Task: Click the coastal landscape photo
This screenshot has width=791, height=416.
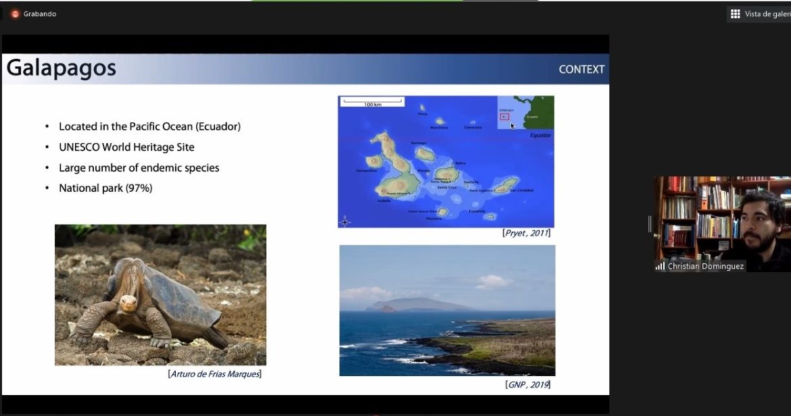Action: [447, 310]
